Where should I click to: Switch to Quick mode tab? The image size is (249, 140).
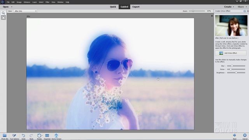[x=113, y=7]
